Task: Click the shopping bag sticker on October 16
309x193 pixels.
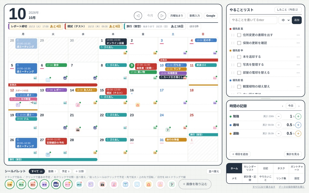Action: pos(138,105)
